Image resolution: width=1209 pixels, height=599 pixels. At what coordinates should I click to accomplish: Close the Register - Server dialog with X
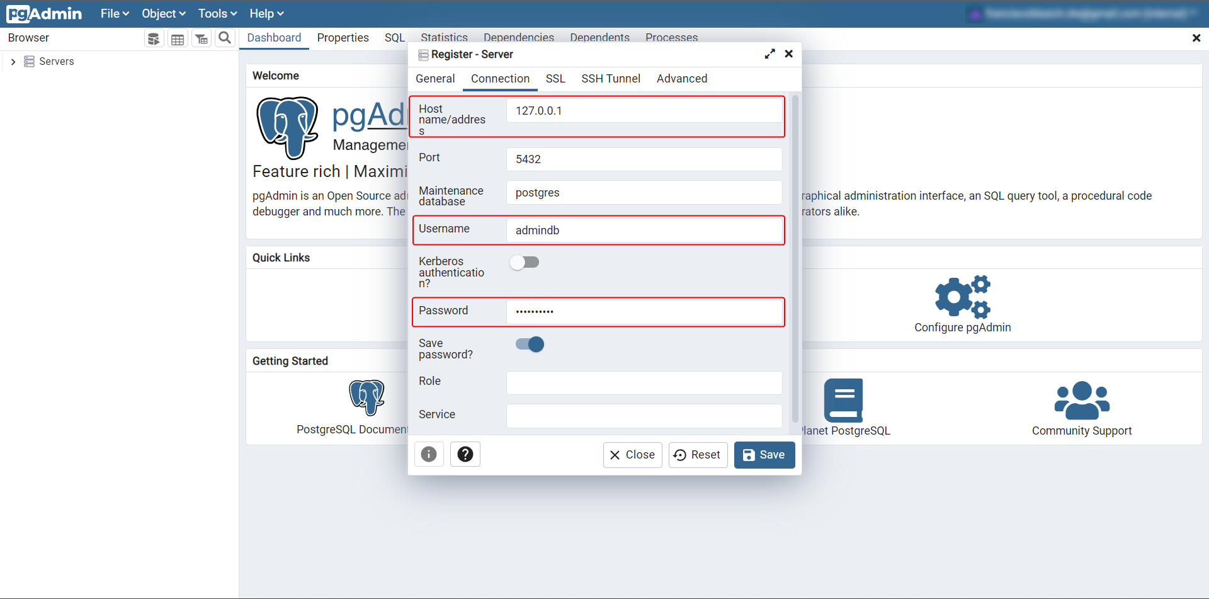(x=788, y=54)
